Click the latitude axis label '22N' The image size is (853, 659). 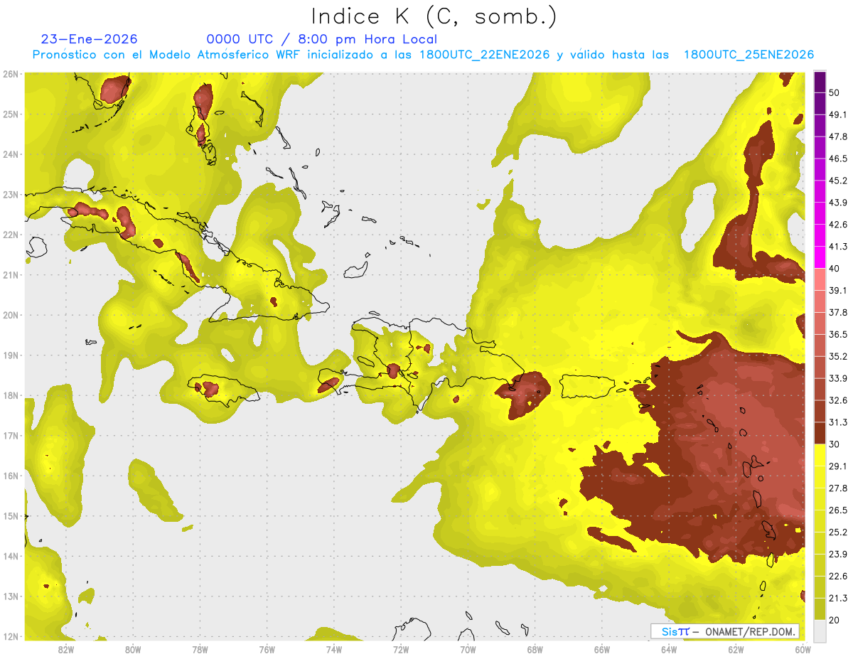tap(11, 235)
